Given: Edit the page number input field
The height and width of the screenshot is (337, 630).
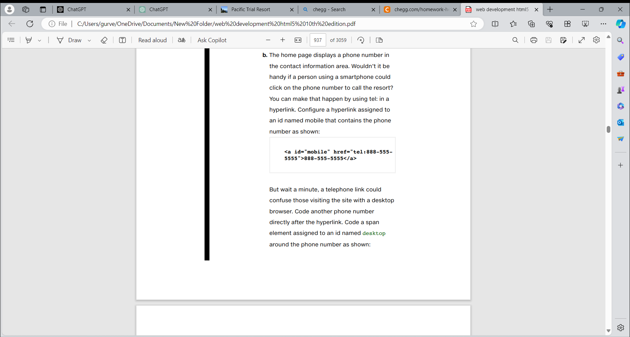Looking at the screenshot, I should (x=317, y=40).
